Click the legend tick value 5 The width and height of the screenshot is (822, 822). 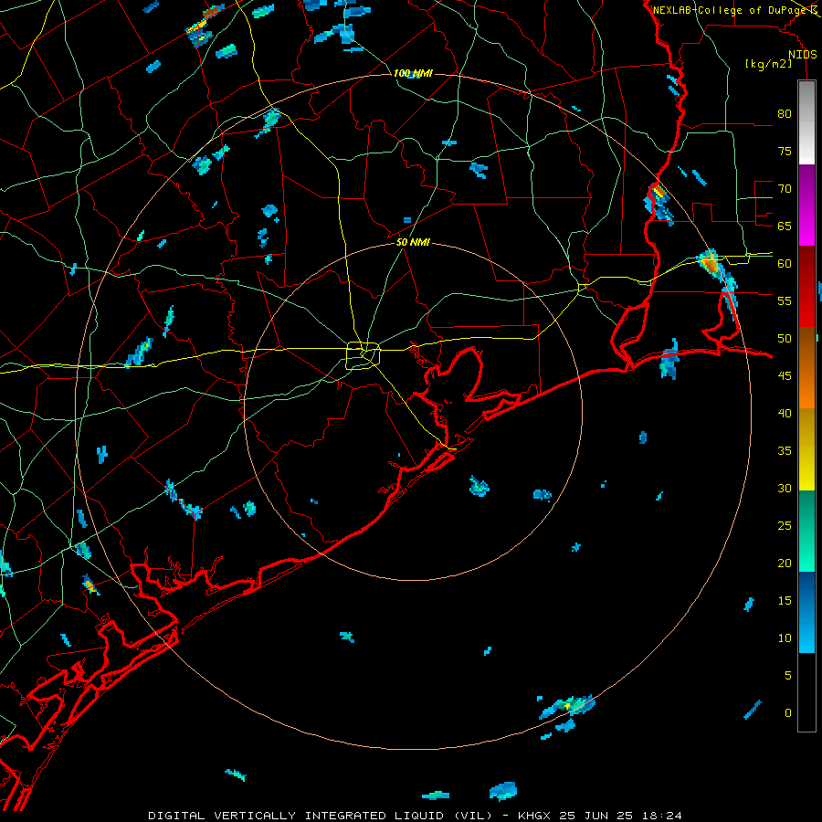click(788, 676)
